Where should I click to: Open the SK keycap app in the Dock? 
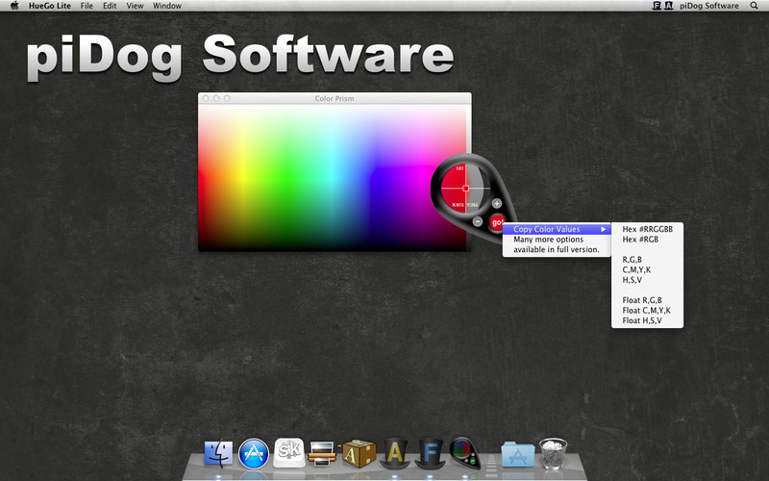[289, 452]
